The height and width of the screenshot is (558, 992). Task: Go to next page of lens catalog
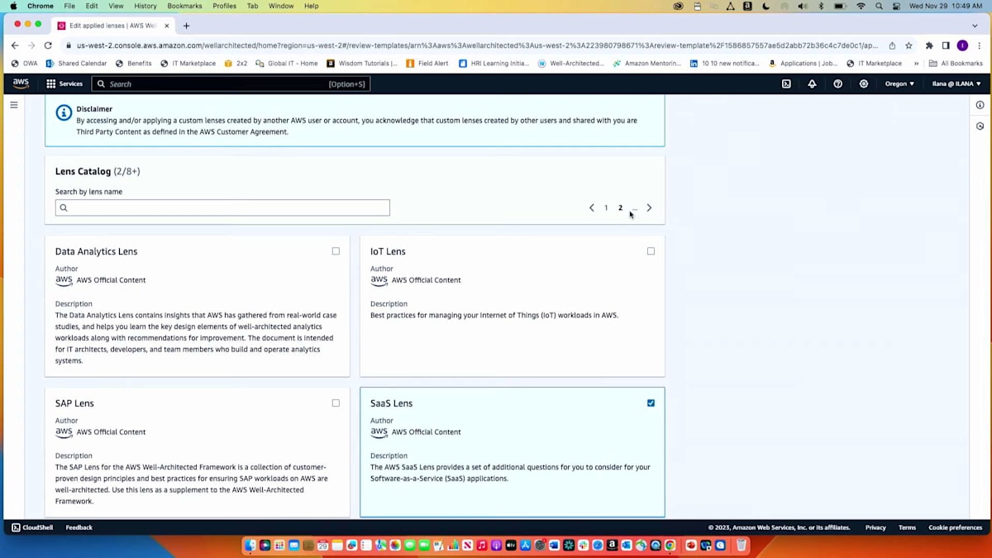[649, 207]
